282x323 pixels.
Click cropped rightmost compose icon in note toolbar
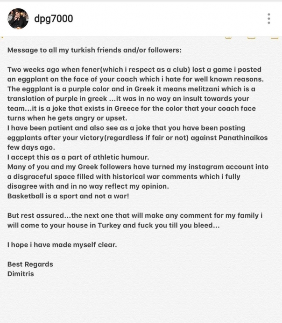point(275,37)
